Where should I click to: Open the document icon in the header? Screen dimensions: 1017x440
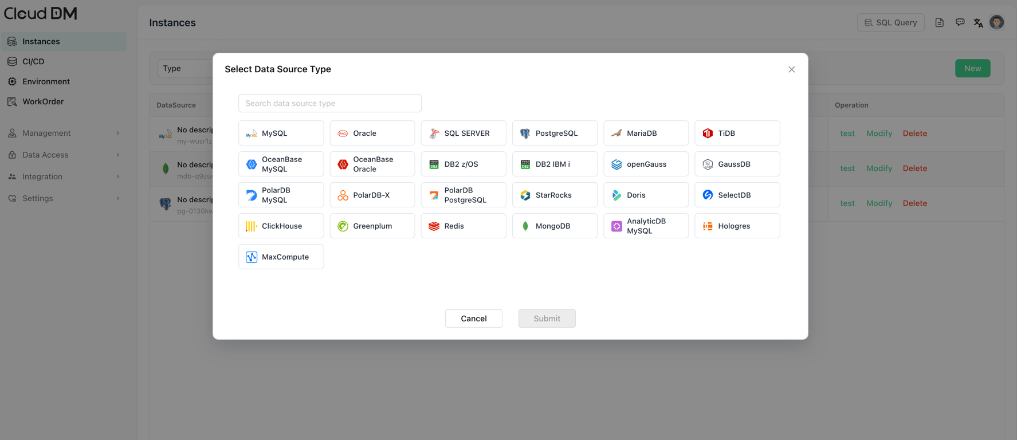[x=940, y=22]
